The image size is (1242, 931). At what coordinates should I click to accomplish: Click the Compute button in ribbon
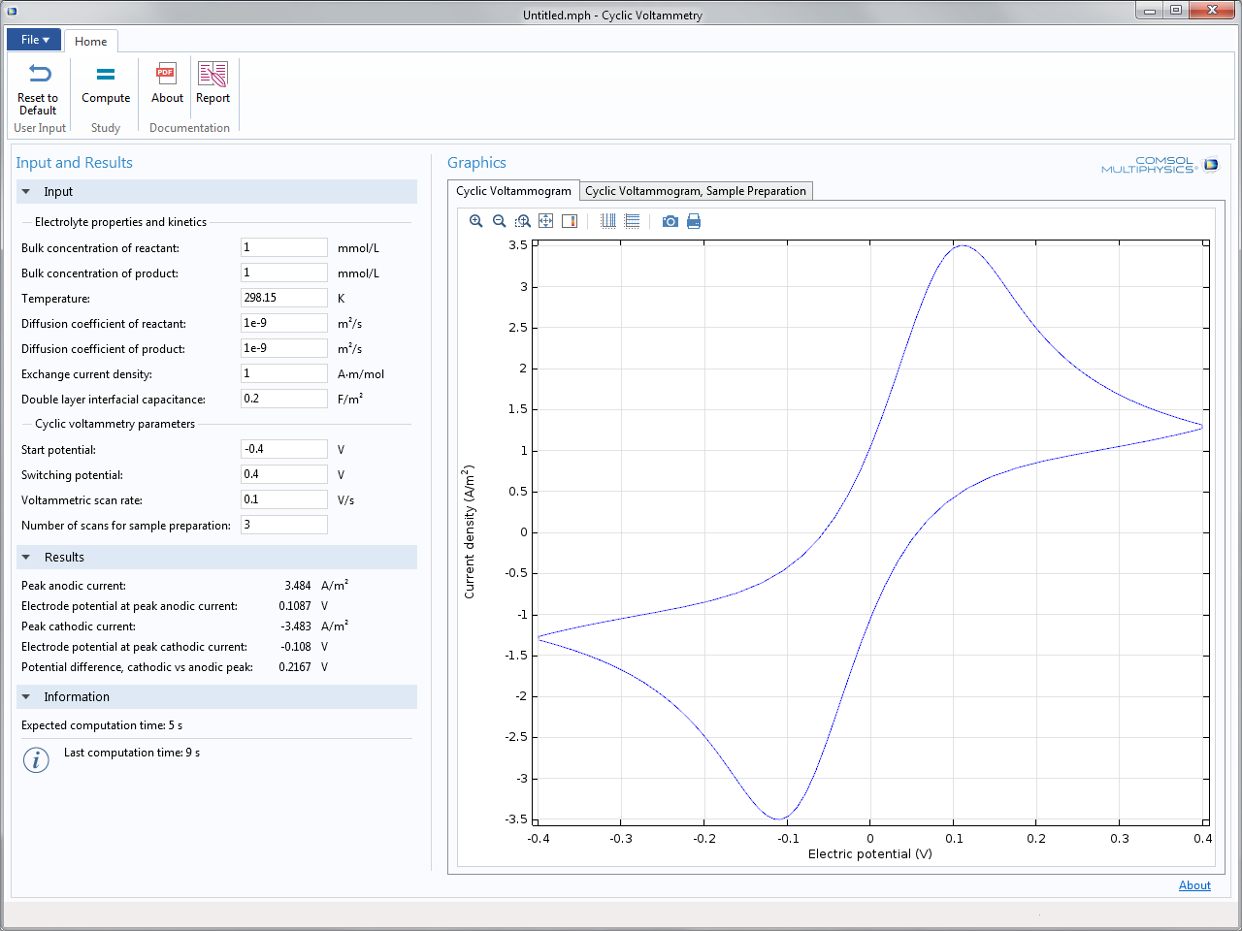[x=106, y=83]
